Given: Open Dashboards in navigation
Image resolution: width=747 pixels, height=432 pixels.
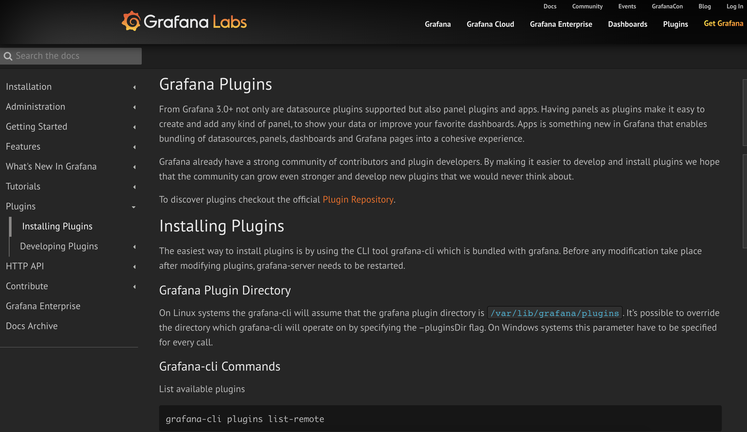Looking at the screenshot, I should point(628,24).
